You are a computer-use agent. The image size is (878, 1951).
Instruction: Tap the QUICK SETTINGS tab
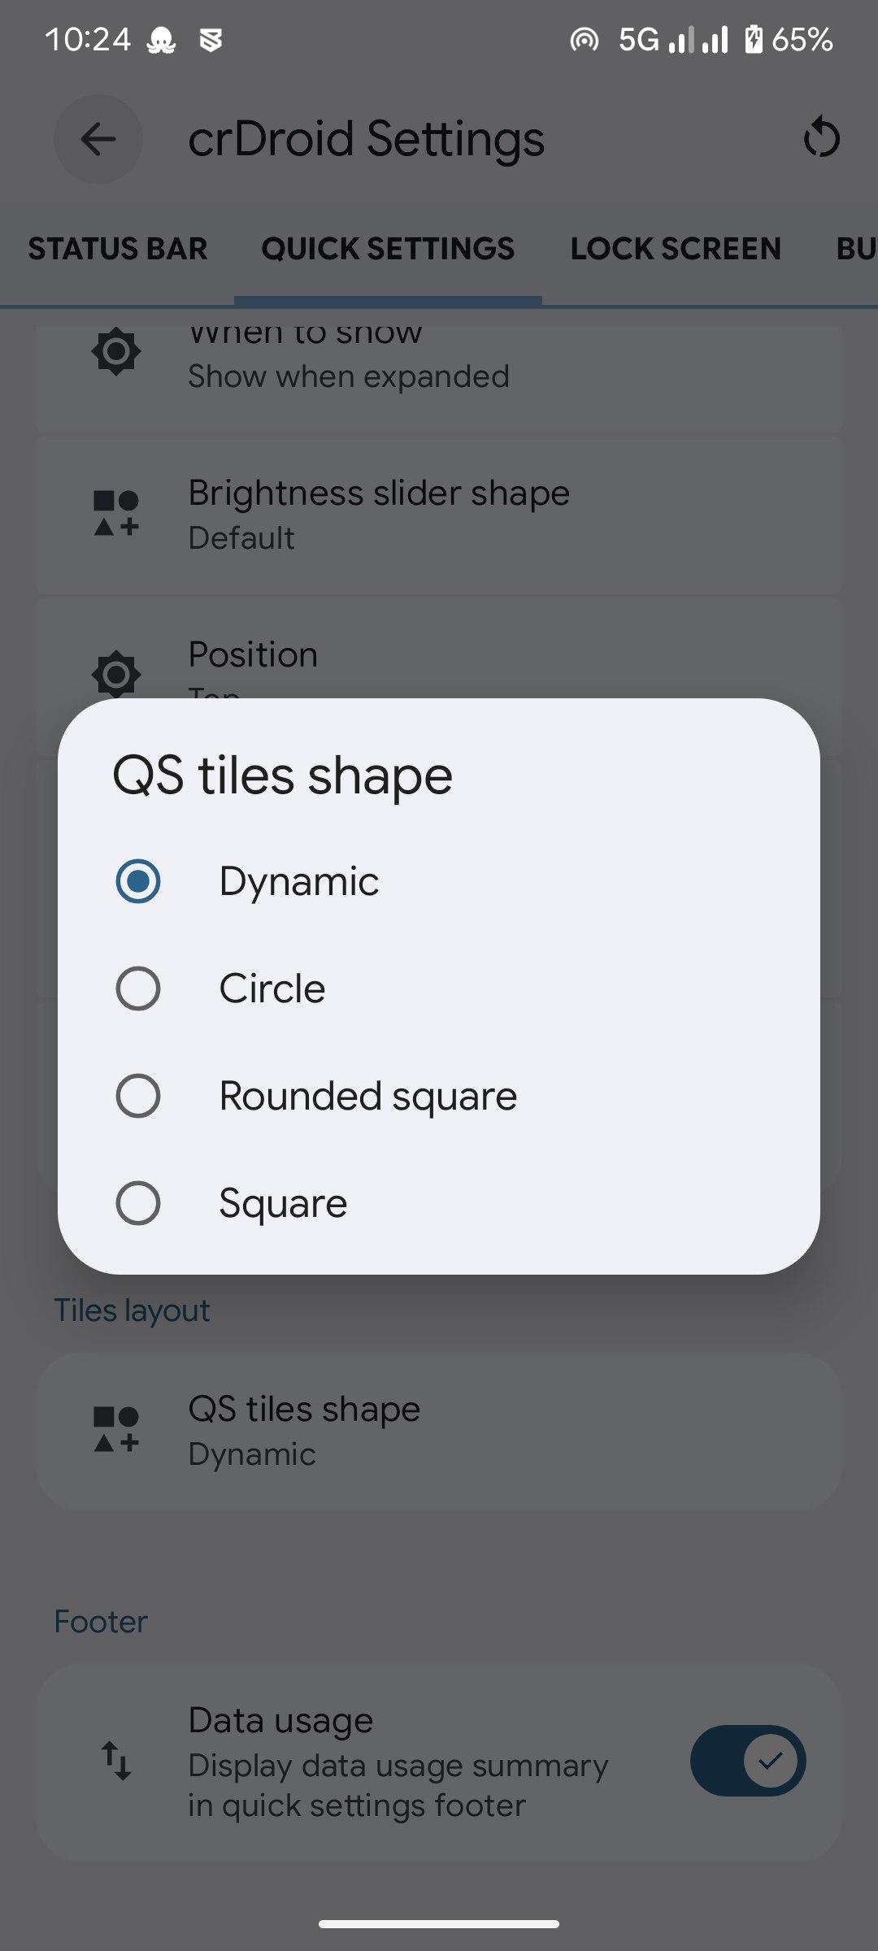tap(388, 249)
